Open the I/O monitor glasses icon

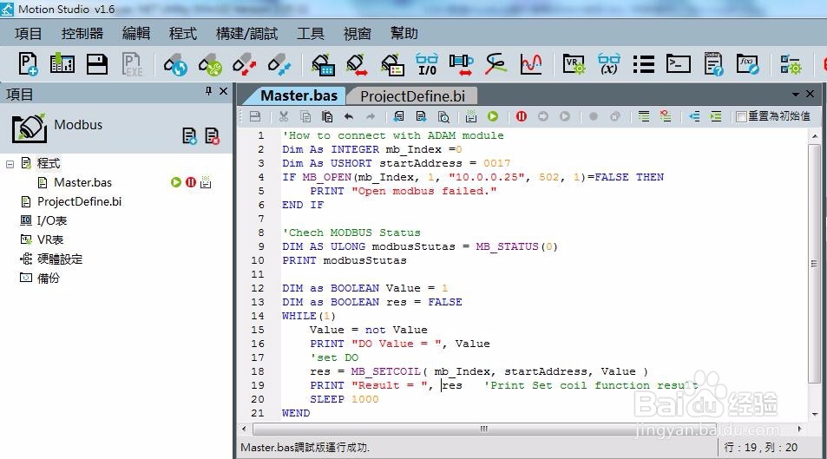click(x=427, y=64)
